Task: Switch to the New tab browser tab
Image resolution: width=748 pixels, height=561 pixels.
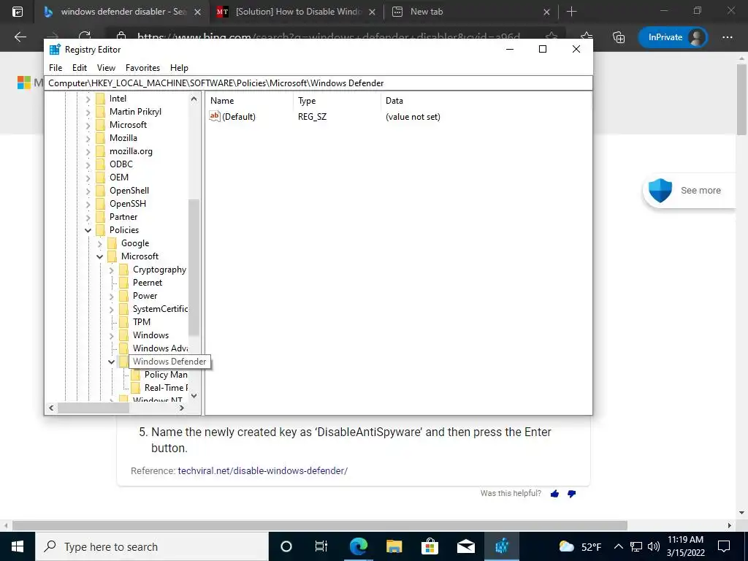Action: 470,12
